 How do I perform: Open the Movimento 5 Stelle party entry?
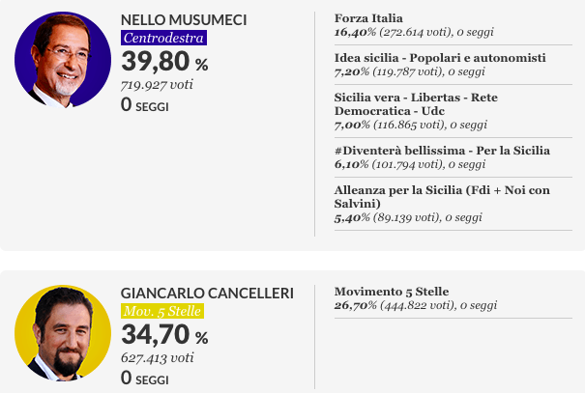453,298
